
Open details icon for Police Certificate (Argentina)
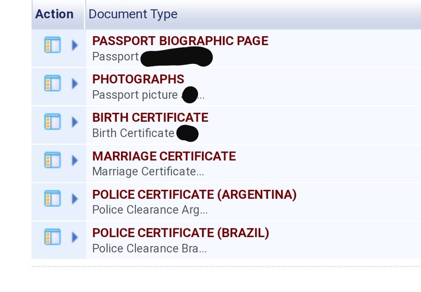point(52,198)
